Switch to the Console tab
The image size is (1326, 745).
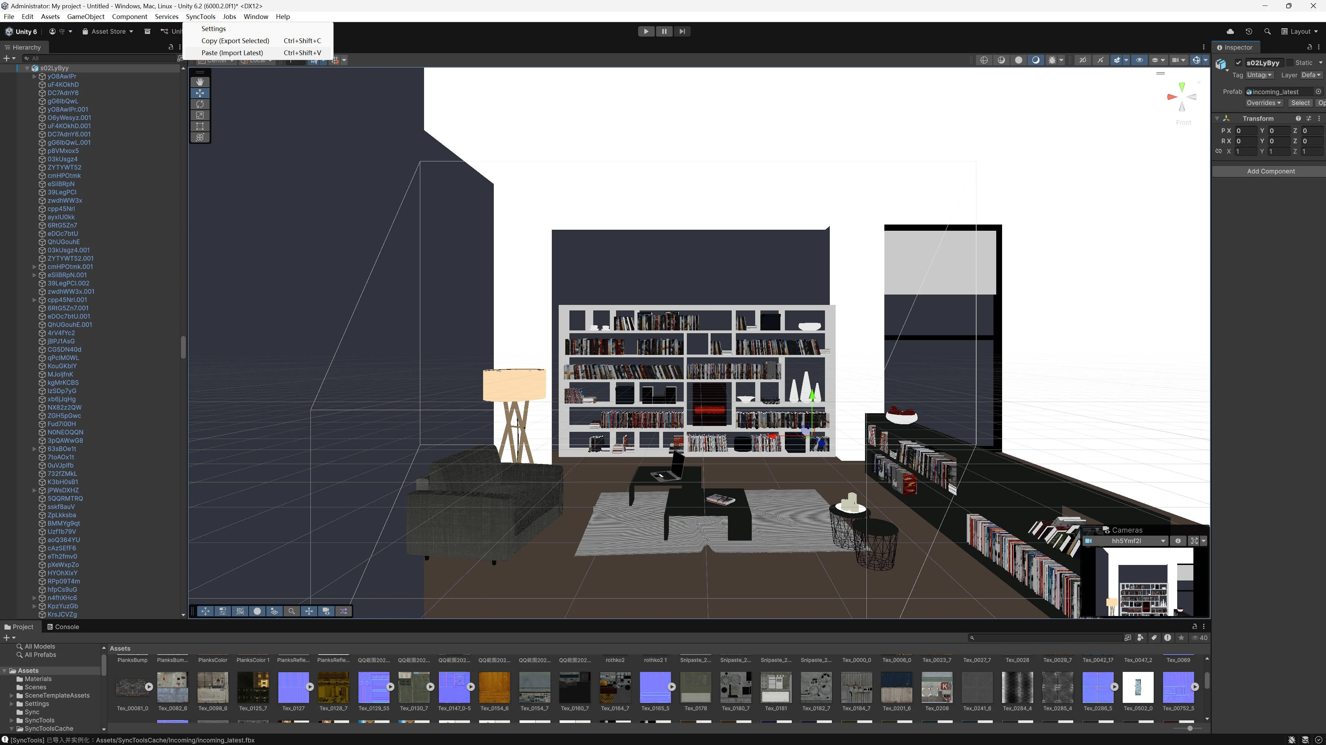coord(63,627)
